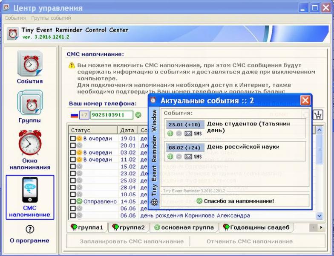
Task: Click gear settings icon in reminder popup
Action: point(154,202)
